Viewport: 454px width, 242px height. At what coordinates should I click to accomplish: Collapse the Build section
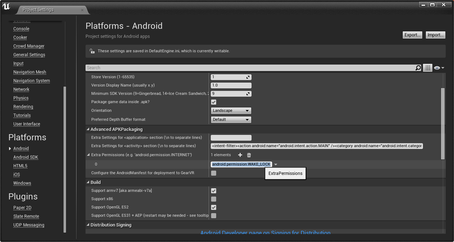pyautogui.click(x=88, y=182)
